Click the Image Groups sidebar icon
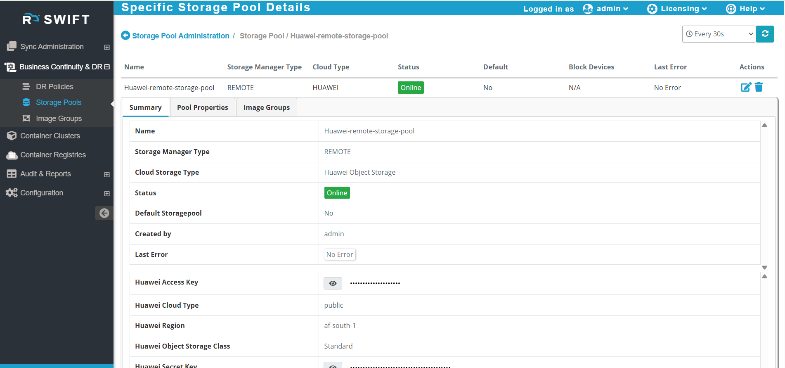This screenshot has height=368, width=785. click(26, 119)
